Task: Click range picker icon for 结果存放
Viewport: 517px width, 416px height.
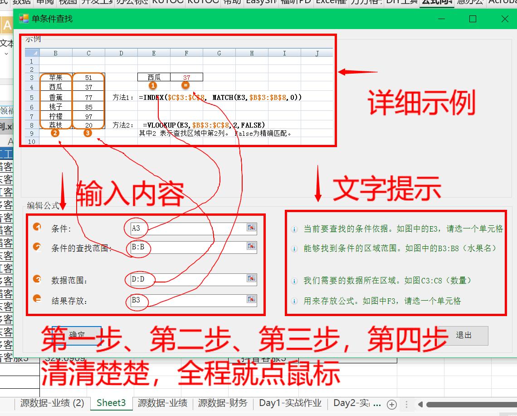Action: click(x=251, y=299)
